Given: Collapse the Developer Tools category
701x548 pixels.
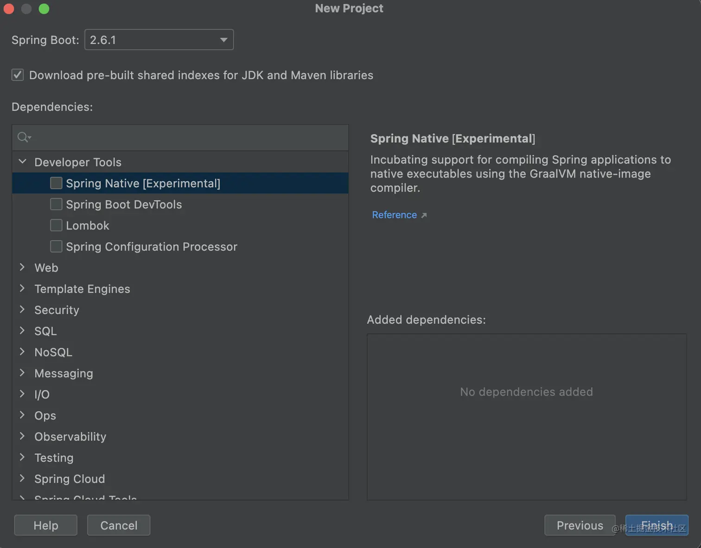Looking at the screenshot, I should [x=22, y=162].
